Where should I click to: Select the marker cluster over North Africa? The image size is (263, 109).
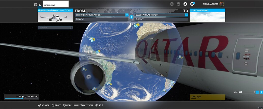pyautogui.click(x=137, y=25)
